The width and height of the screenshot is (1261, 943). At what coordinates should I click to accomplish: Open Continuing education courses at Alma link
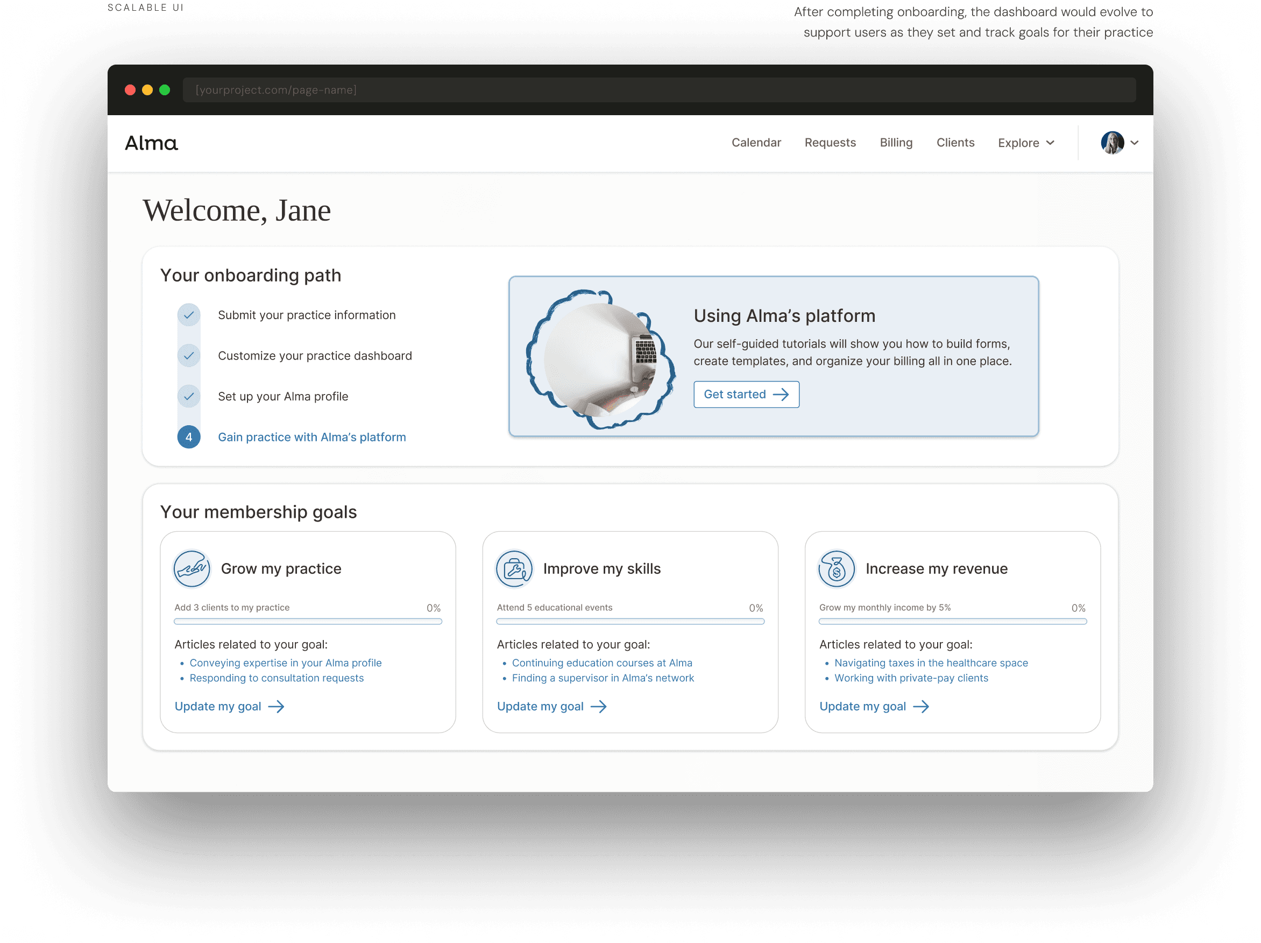601,663
